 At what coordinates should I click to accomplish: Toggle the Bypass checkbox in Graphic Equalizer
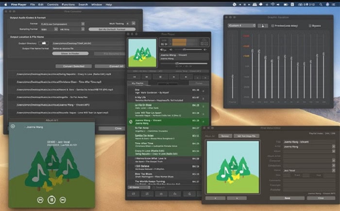pos(310,26)
